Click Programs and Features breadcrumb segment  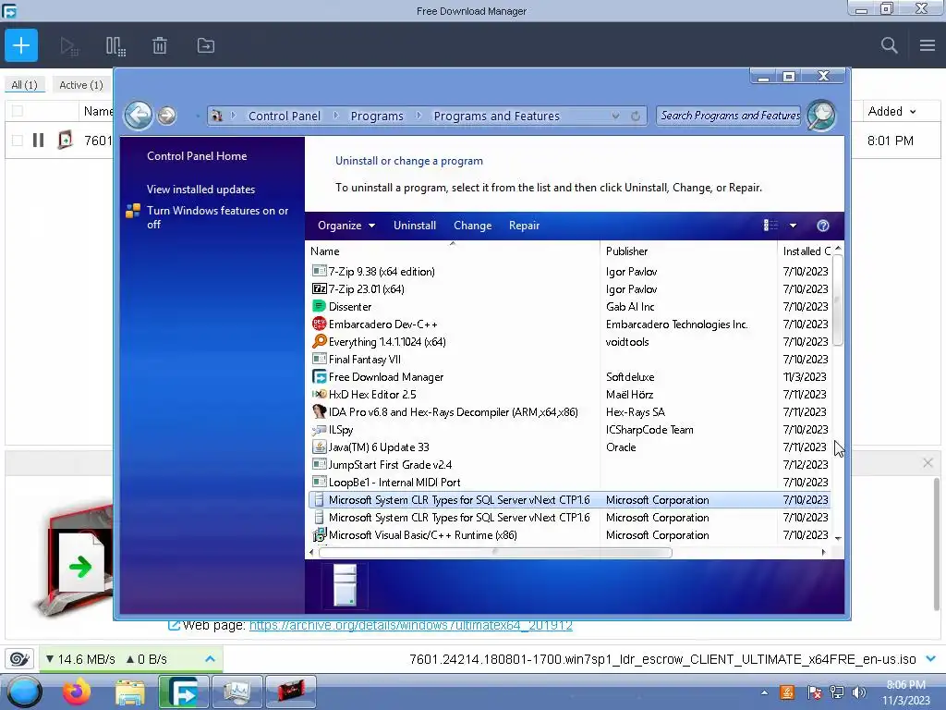[x=496, y=116]
